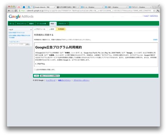Click the browser forward arrow
This screenshot has height=136, width=167.
(x=13, y=11)
